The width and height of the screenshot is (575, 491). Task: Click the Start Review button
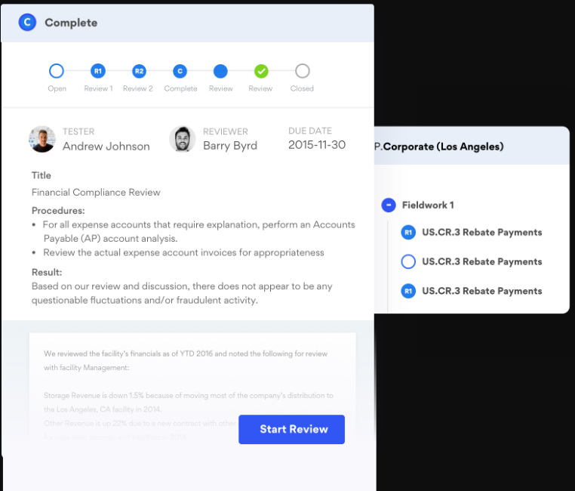click(x=291, y=429)
